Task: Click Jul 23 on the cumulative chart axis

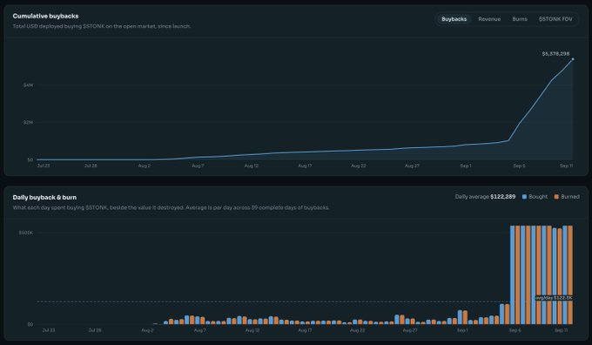Action: (x=44, y=166)
